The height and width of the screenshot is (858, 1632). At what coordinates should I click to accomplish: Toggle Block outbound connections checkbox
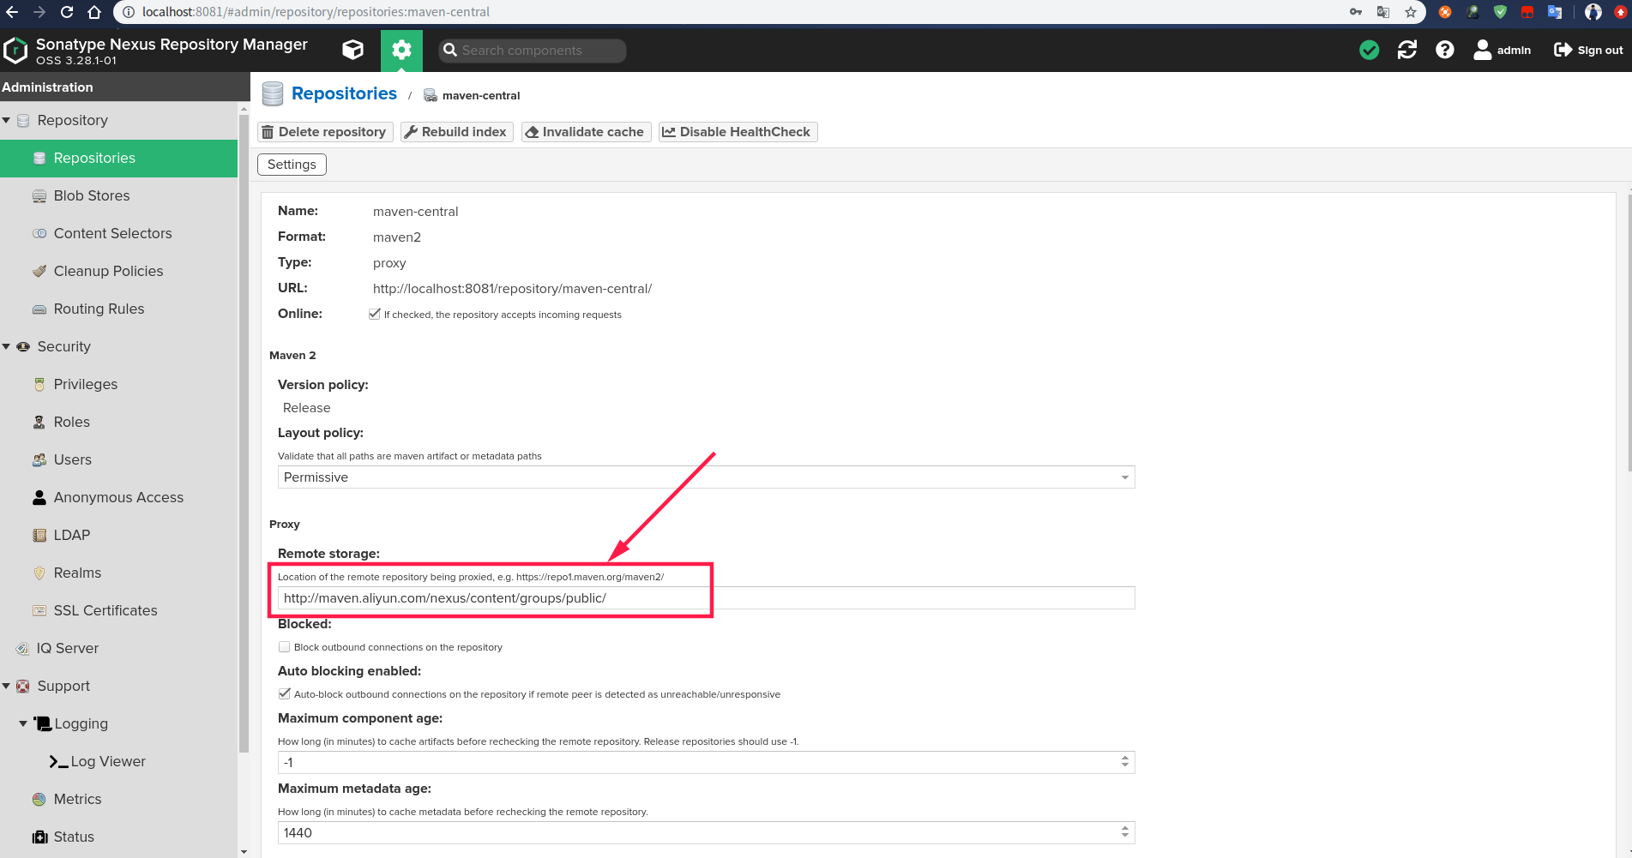pos(284,647)
